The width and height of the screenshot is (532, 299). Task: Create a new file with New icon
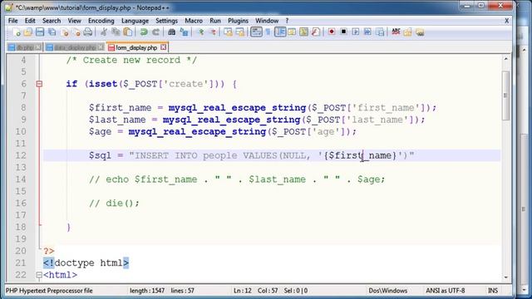pos(16,32)
